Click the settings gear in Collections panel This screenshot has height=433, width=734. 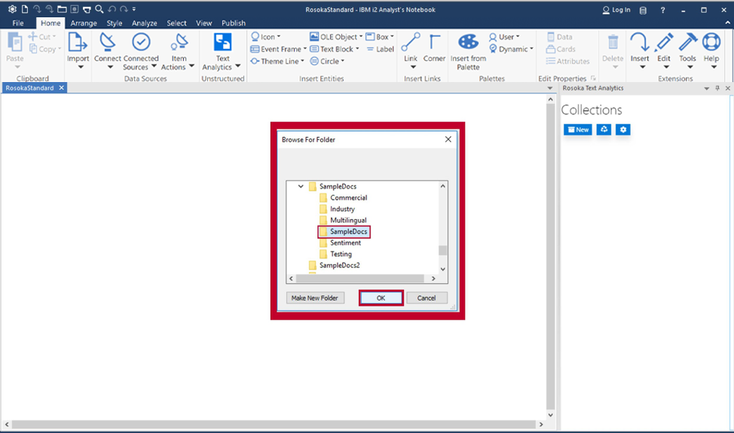pyautogui.click(x=622, y=130)
